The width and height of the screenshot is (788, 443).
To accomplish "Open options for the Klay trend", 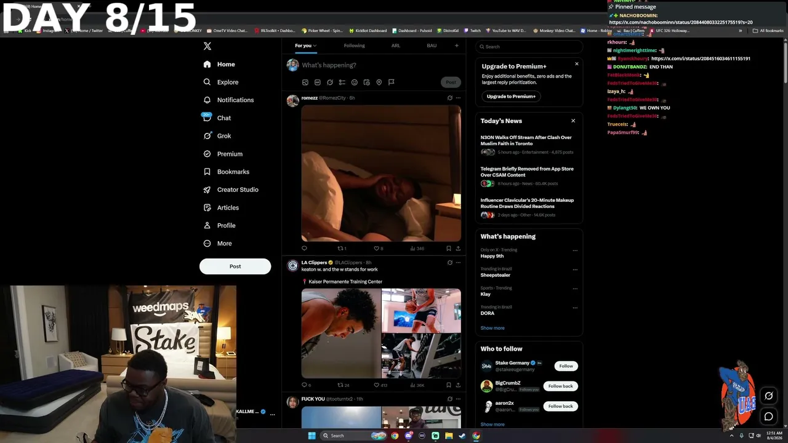I will (575, 289).
